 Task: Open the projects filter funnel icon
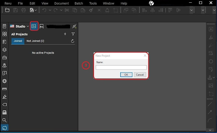73,34
